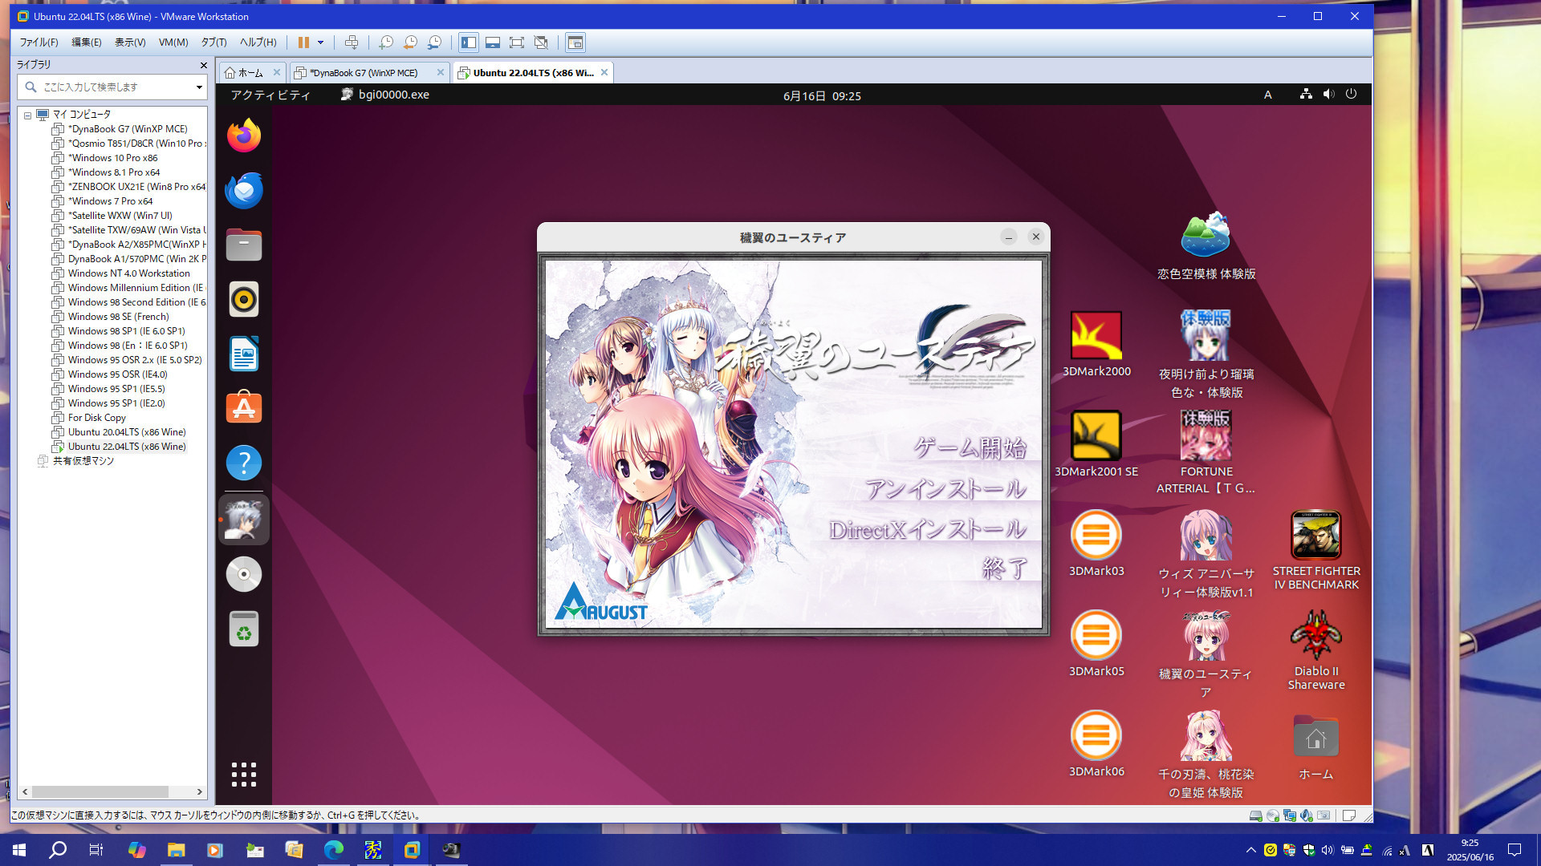
Task: Open the タブ(T) menu
Action: [x=214, y=42]
